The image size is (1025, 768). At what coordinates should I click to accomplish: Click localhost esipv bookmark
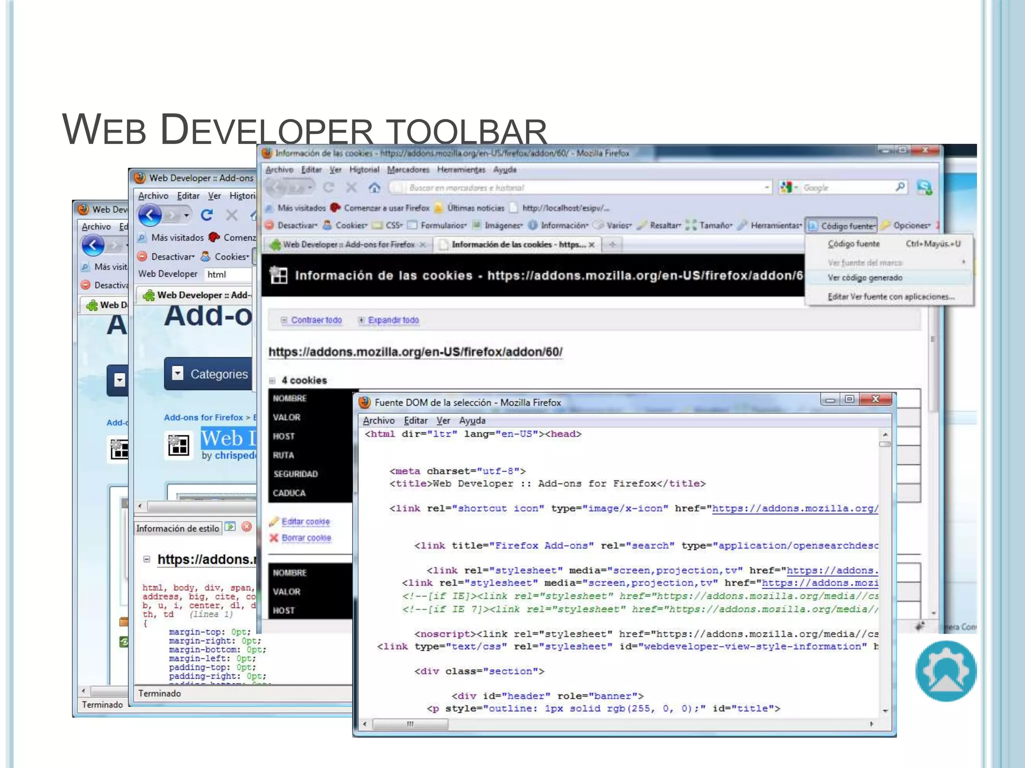point(560,208)
